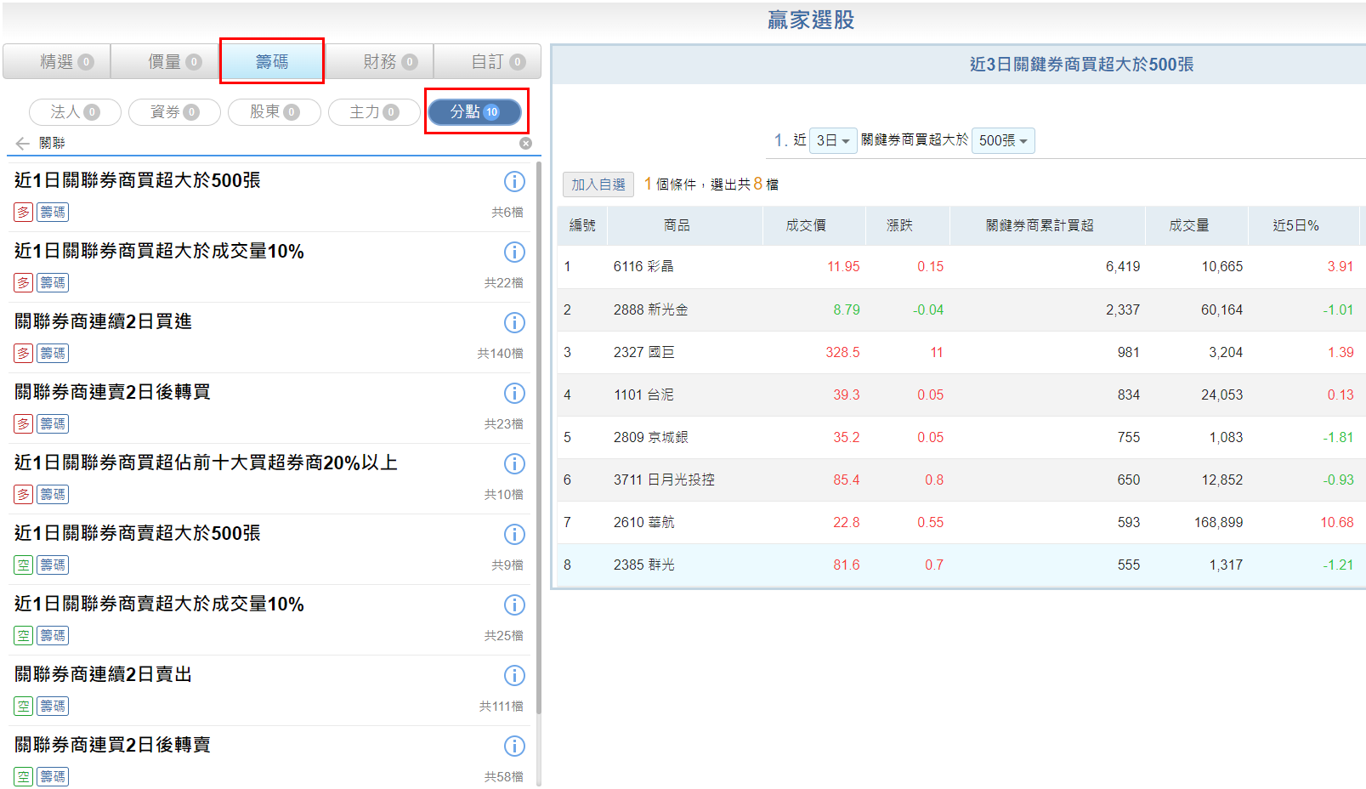Expand the 3日 days dropdown
This screenshot has height=789, width=1366.
tap(832, 140)
